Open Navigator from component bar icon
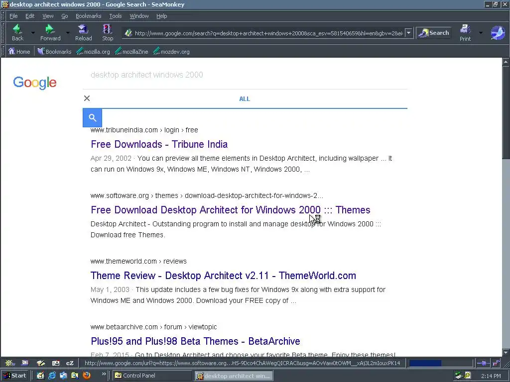510x382 pixels. point(9,363)
